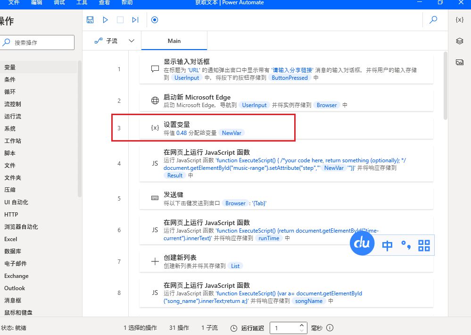
Task: Open the variables {x} pane
Action: [x=459, y=20]
